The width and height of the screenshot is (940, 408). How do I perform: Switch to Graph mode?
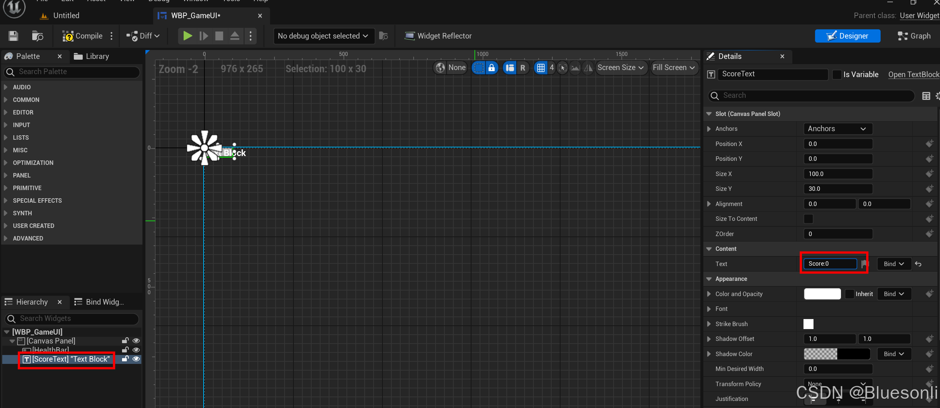[x=914, y=36]
